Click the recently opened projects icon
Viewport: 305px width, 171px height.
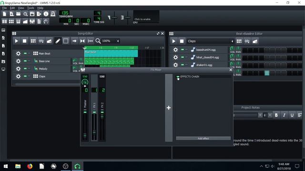[25, 14]
